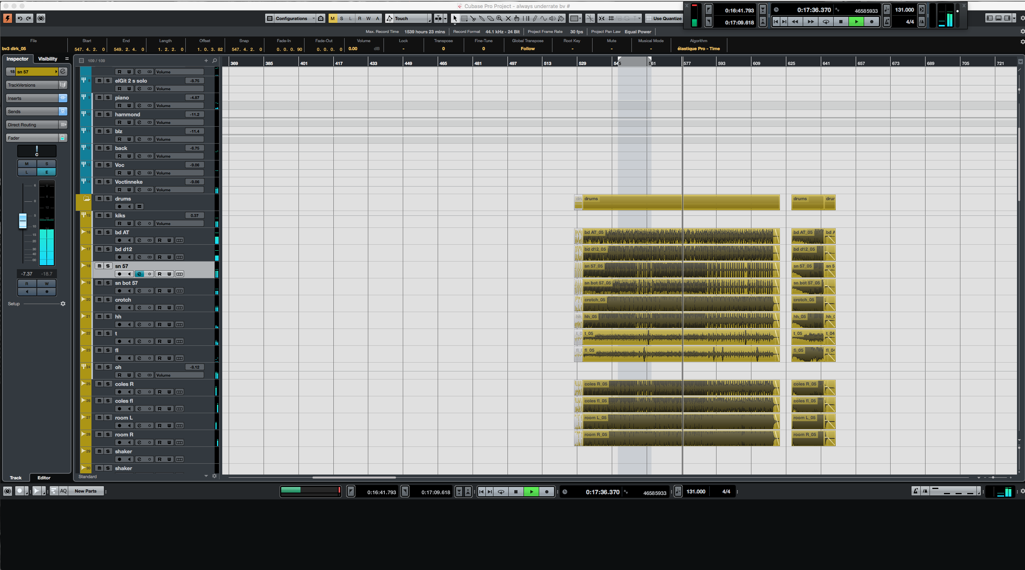This screenshot has height=570, width=1025.
Task: Open the Editor tab in inspector
Action: (x=44, y=478)
